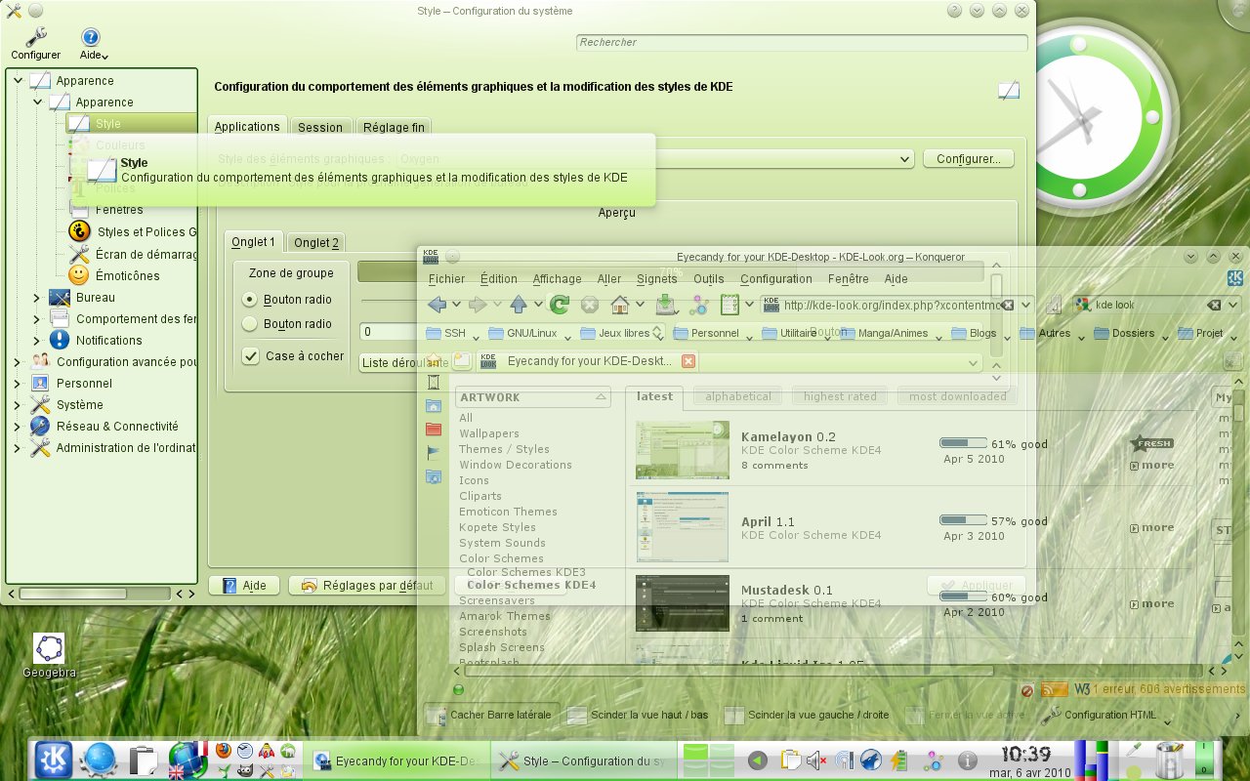Click the muted volume icon in system tray
This screenshot has height=781, width=1250.
pos(815,760)
